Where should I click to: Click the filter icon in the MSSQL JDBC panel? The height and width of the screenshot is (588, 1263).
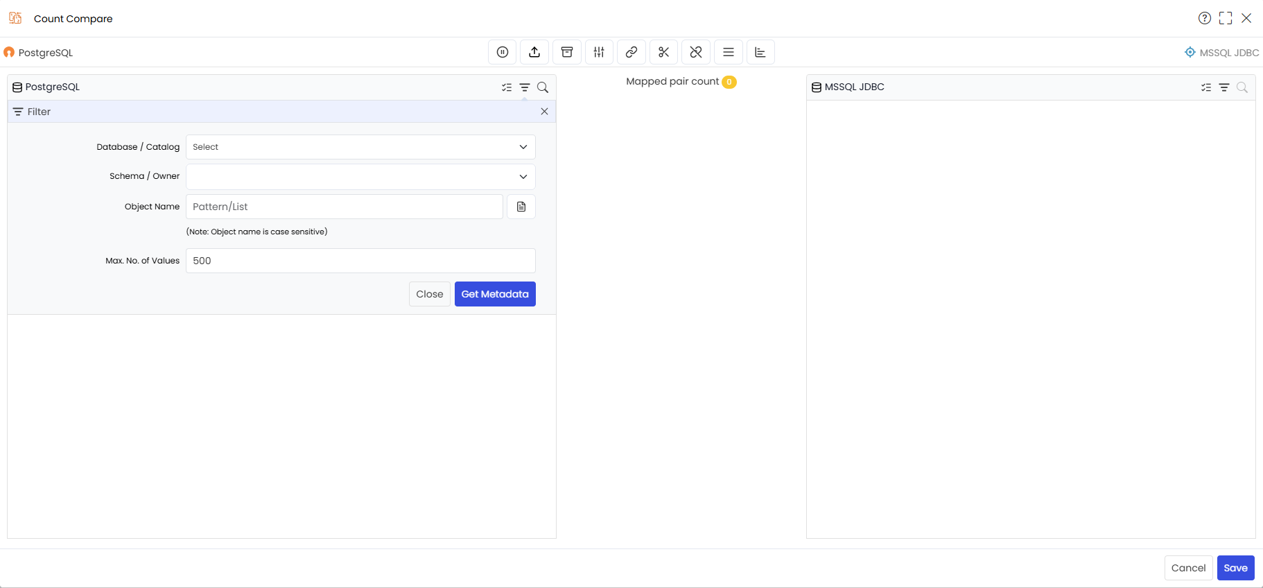pyautogui.click(x=1224, y=87)
